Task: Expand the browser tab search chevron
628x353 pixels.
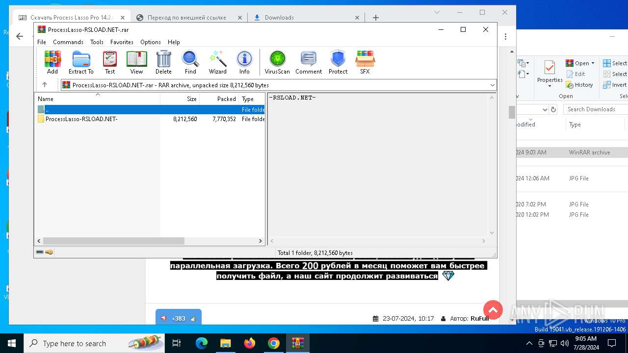Action: click(437, 12)
